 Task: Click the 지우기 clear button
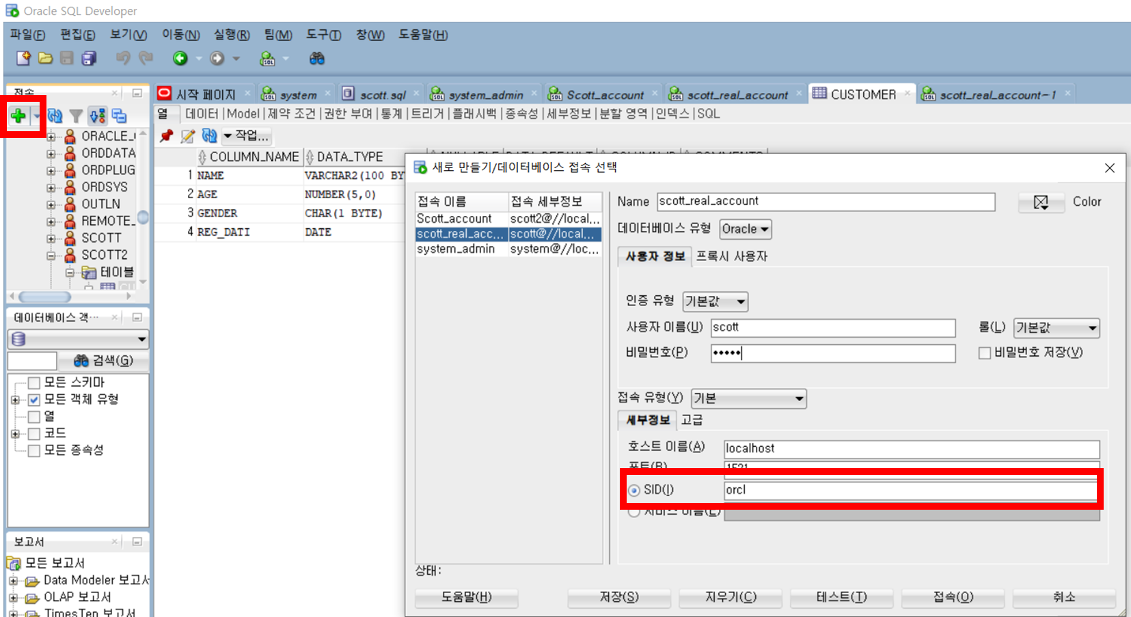point(731,597)
